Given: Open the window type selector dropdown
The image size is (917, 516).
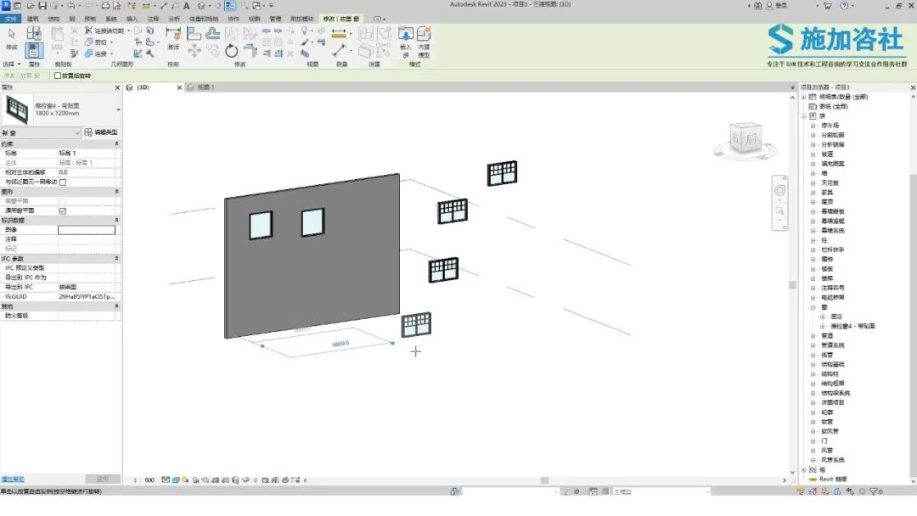Looking at the screenshot, I should click(117, 109).
